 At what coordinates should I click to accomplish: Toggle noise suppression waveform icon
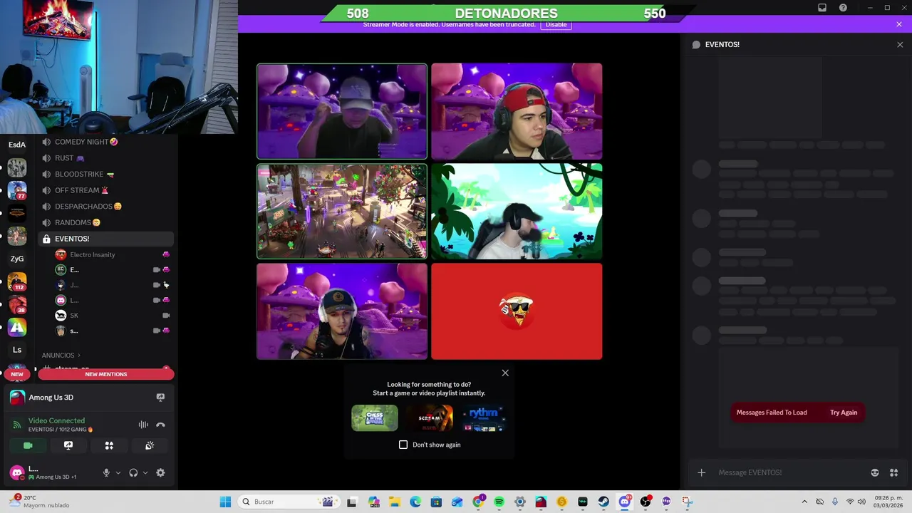143,425
